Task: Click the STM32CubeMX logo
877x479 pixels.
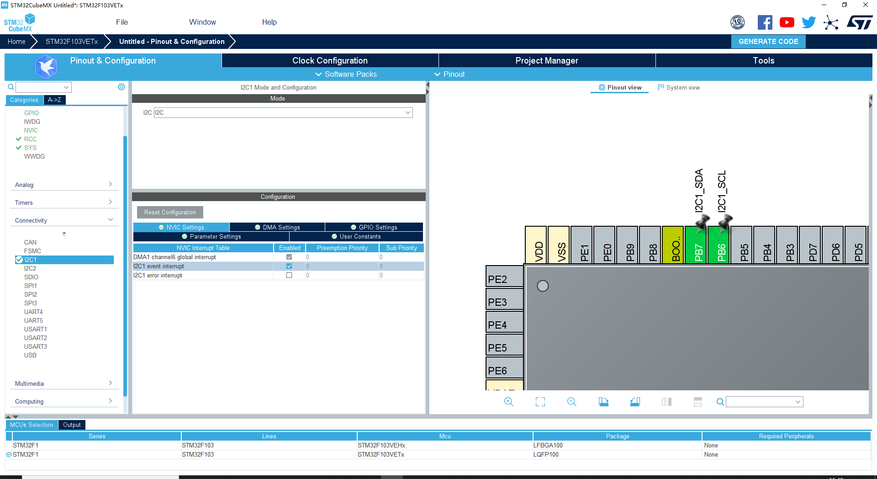Action: click(20, 23)
